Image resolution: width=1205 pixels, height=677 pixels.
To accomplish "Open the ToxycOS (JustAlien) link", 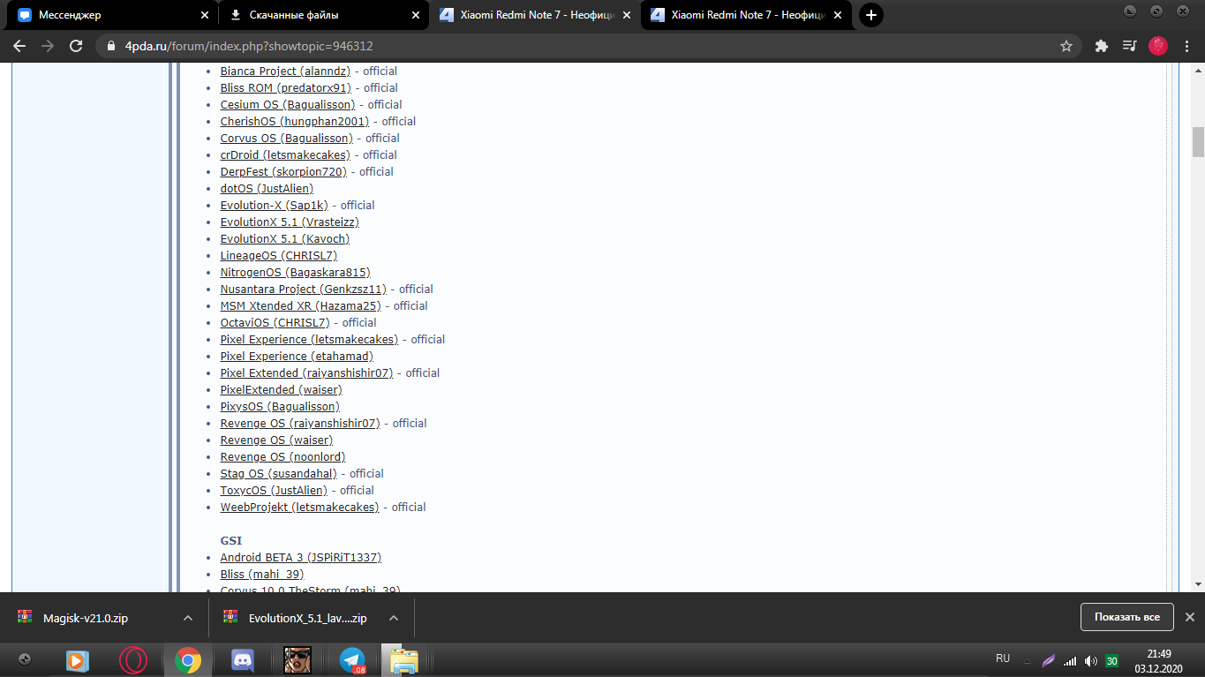I will coord(274,491).
